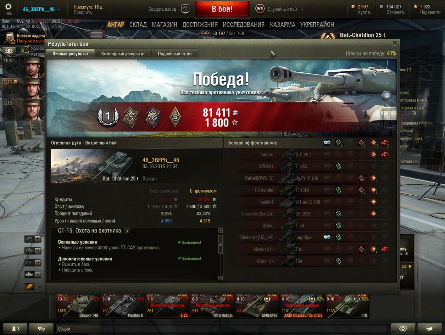
Task: Toggle checkbox beside the orange filter icon
Action: point(40,286)
